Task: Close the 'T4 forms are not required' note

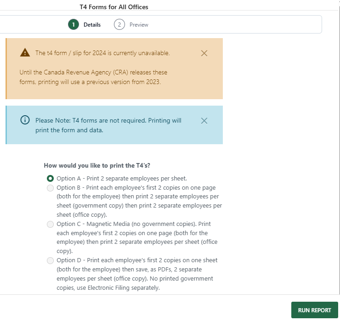Action: tap(204, 121)
